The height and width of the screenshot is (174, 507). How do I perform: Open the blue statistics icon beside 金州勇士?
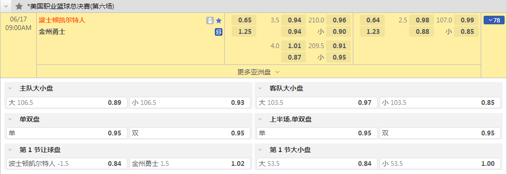(x=219, y=32)
